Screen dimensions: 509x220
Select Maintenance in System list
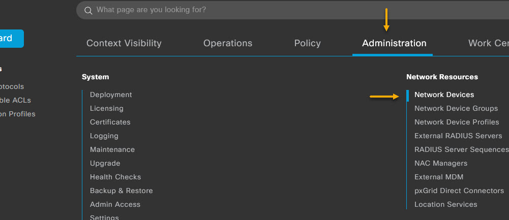(112, 149)
